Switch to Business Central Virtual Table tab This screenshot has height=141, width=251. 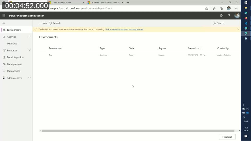click(105, 3)
